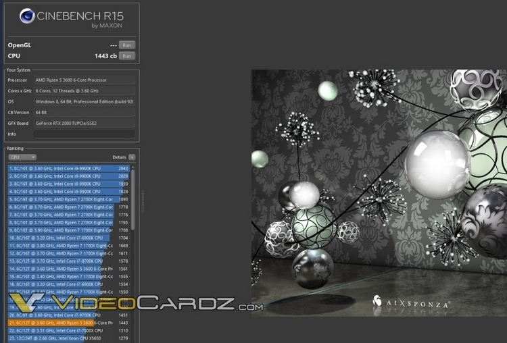Select the CB Version field showing 64 Bit

[84, 112]
